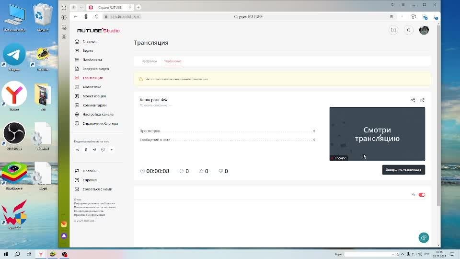Open the О нас footer link
The image size is (460, 259).
[78, 200]
